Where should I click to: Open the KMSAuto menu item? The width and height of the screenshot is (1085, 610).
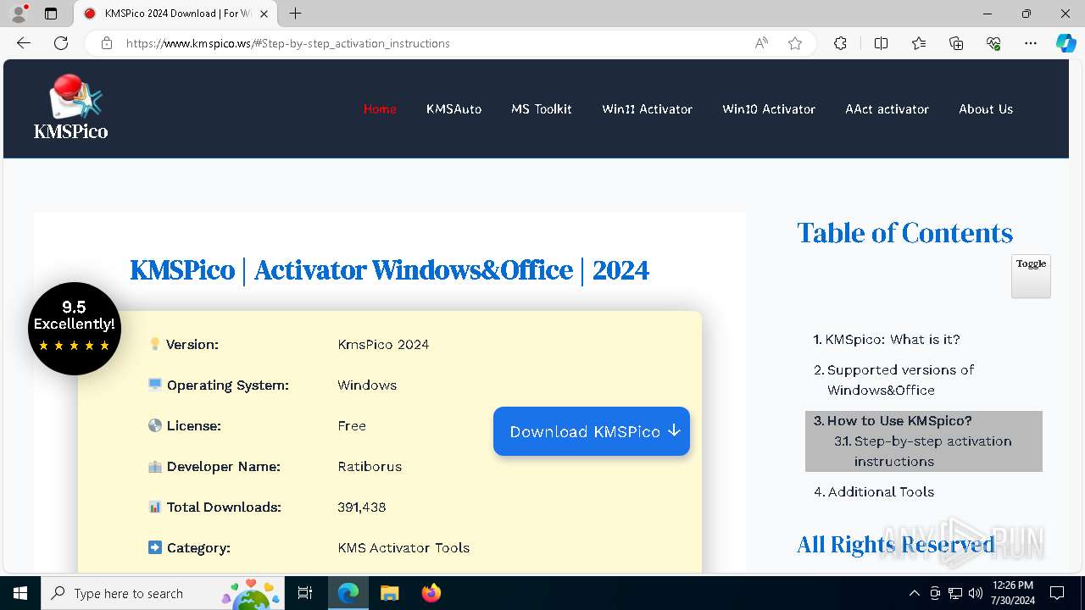[x=453, y=108]
